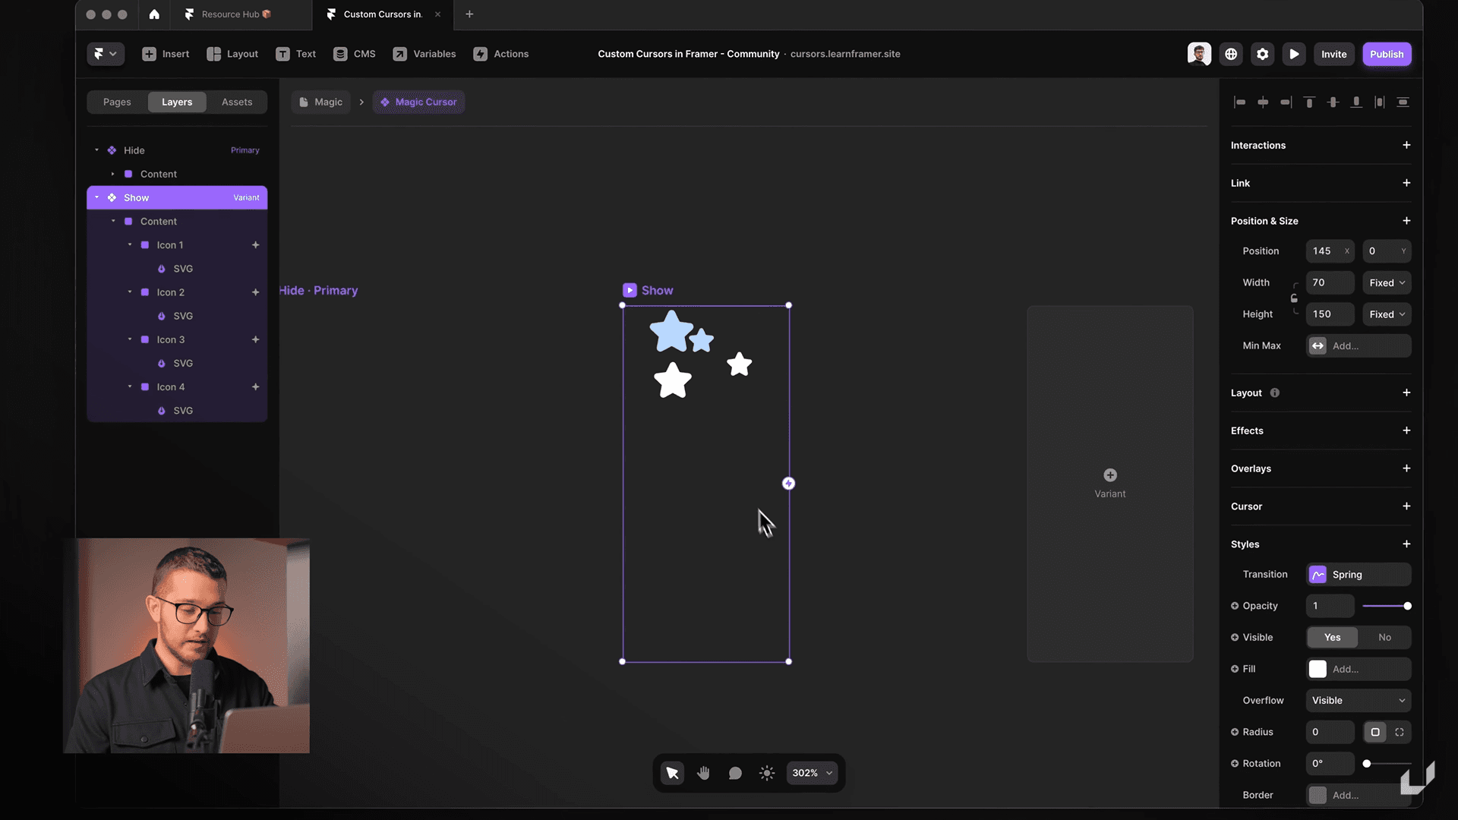Click the Preview/Play button icon
The width and height of the screenshot is (1458, 820).
click(x=1295, y=54)
